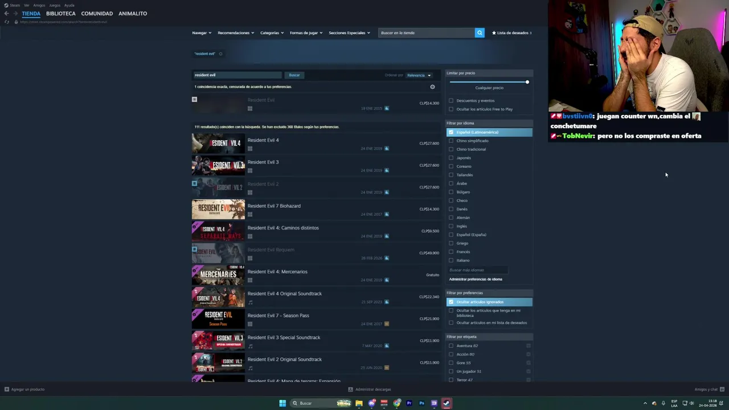Collapse the Limitar por precio section

coord(489,73)
